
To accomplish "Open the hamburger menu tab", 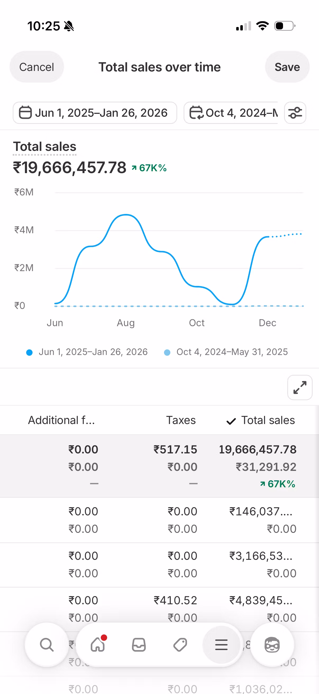I will click(221, 645).
